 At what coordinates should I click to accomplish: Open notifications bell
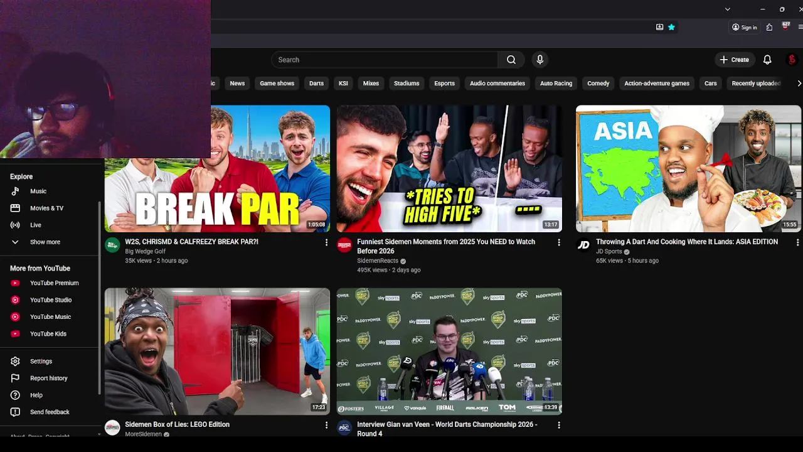pos(767,60)
